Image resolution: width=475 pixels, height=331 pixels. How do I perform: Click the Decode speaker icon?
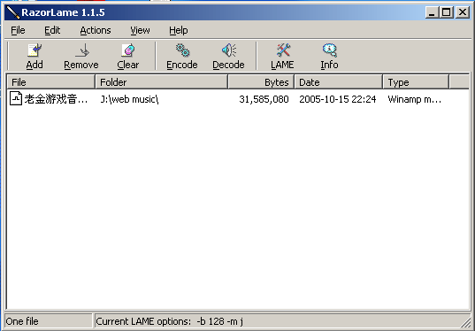pos(229,50)
